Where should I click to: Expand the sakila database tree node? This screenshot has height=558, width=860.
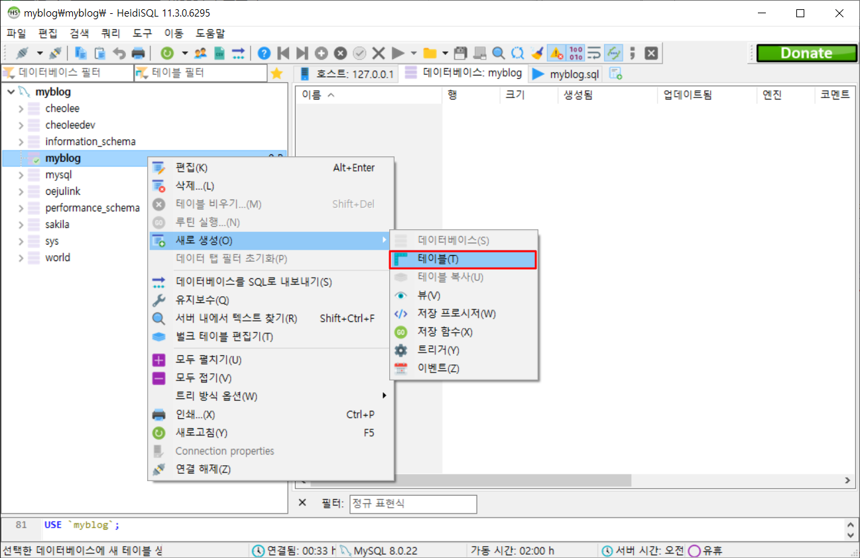pyautogui.click(x=21, y=225)
